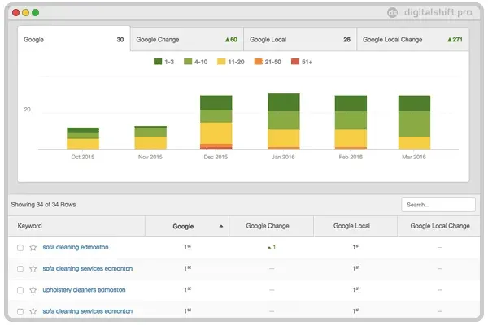Sort the table by Keyword column header
The width and height of the screenshot is (488, 325).
(29, 226)
